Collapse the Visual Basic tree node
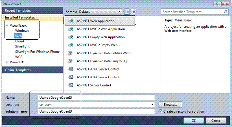The width and height of the screenshot is (232, 127). 7,25
